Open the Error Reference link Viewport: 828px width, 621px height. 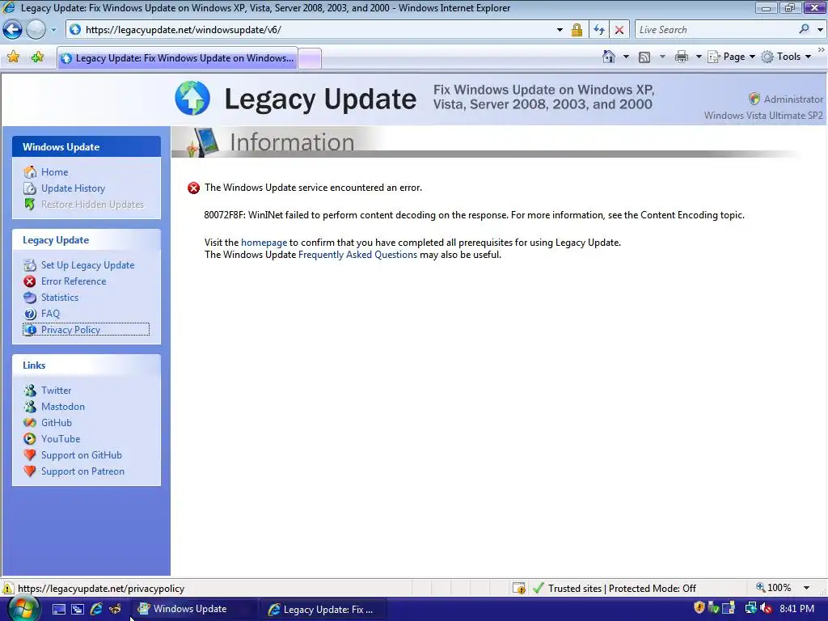[74, 281]
